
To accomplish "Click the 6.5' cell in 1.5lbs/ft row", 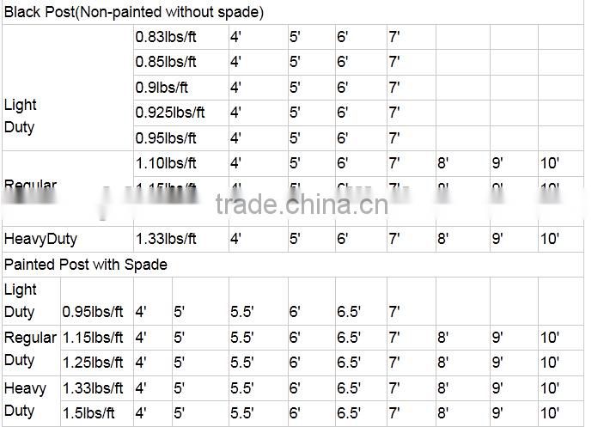I will click(x=348, y=413).
